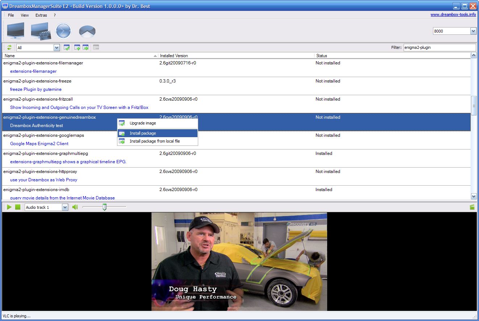Click the install from local file toolbar icon
Viewport: 479px width, 321px height.
[x=86, y=47]
